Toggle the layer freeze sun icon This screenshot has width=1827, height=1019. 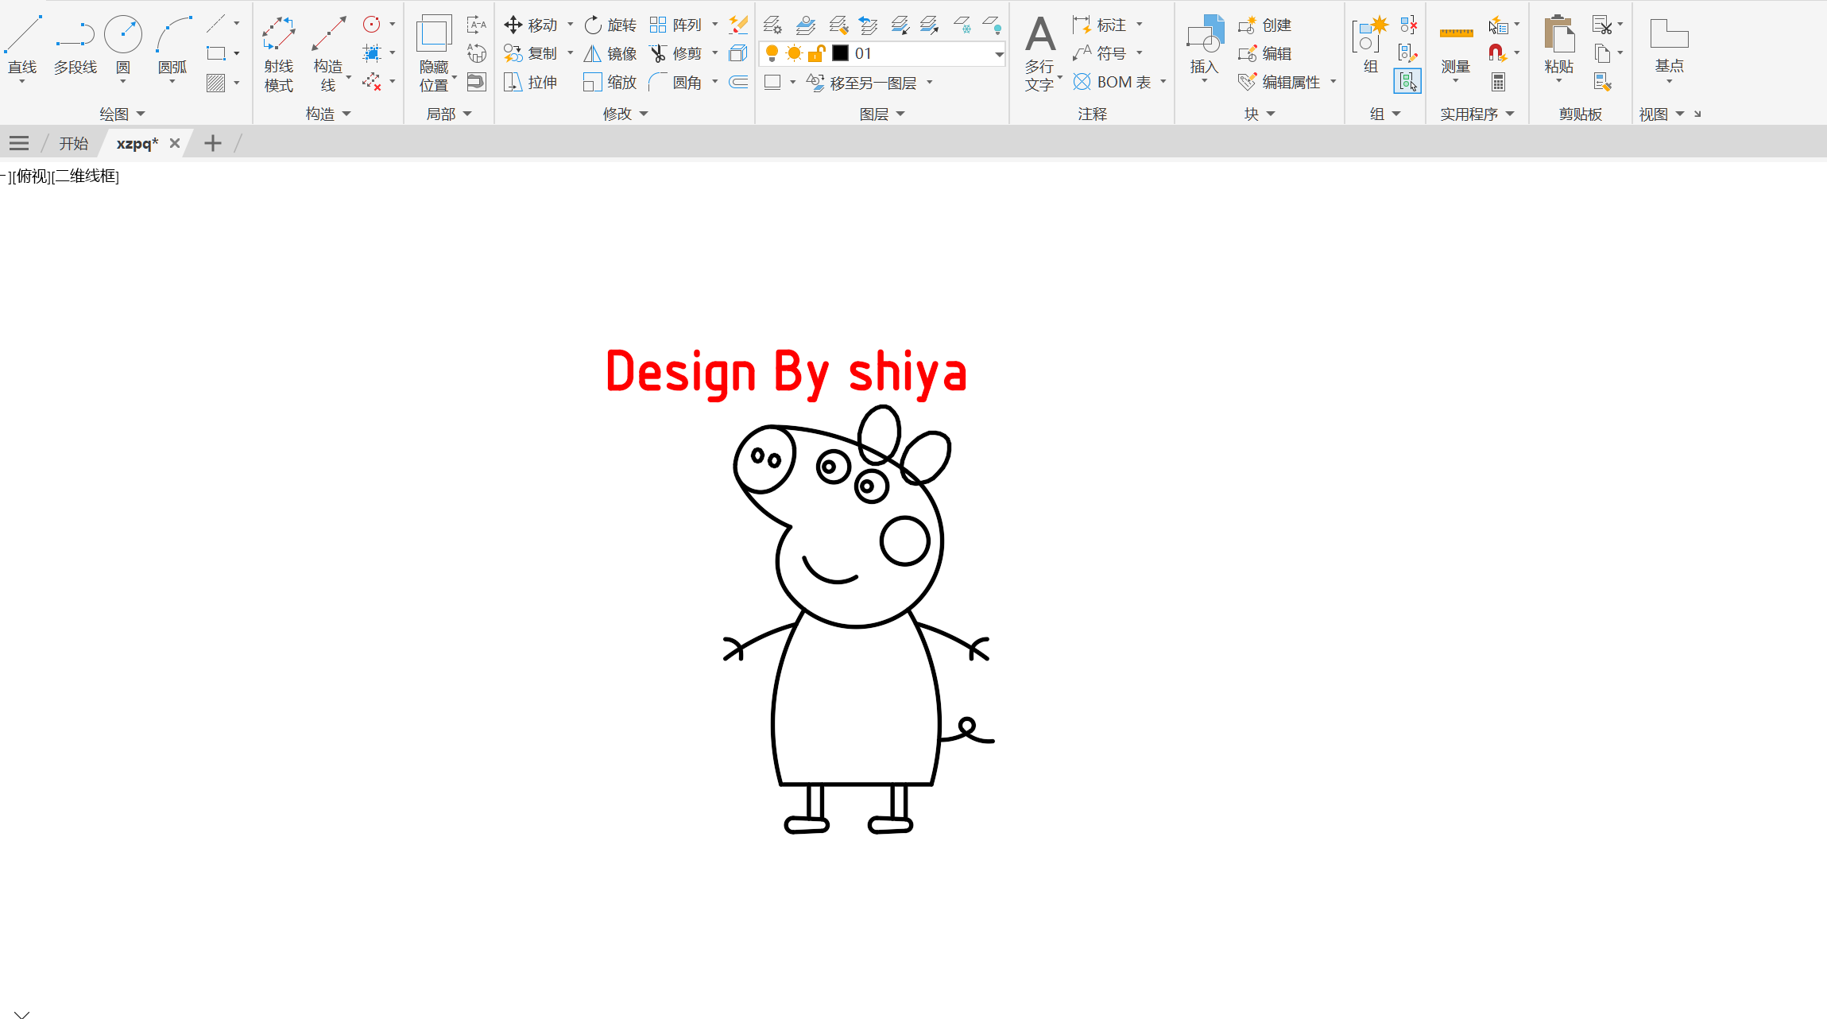pyautogui.click(x=794, y=54)
